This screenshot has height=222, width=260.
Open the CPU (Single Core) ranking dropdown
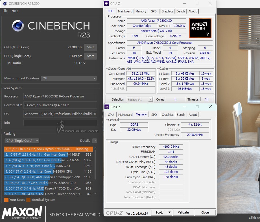(x=22, y=141)
